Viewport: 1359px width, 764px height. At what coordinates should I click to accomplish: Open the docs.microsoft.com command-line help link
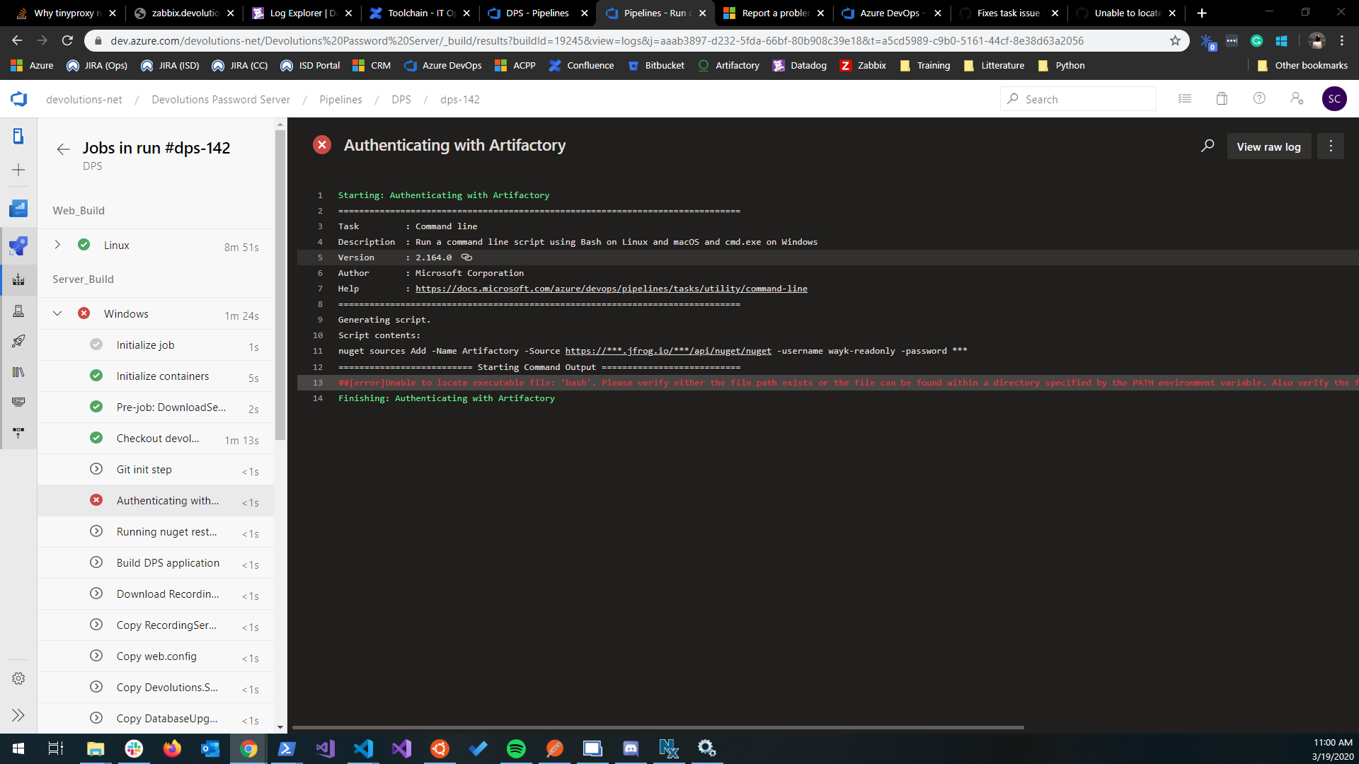pos(611,289)
